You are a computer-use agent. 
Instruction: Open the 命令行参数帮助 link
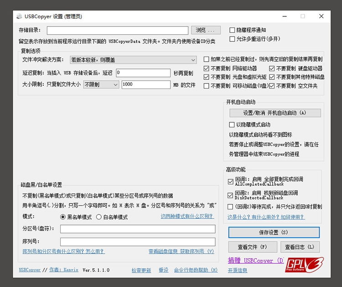196,270
